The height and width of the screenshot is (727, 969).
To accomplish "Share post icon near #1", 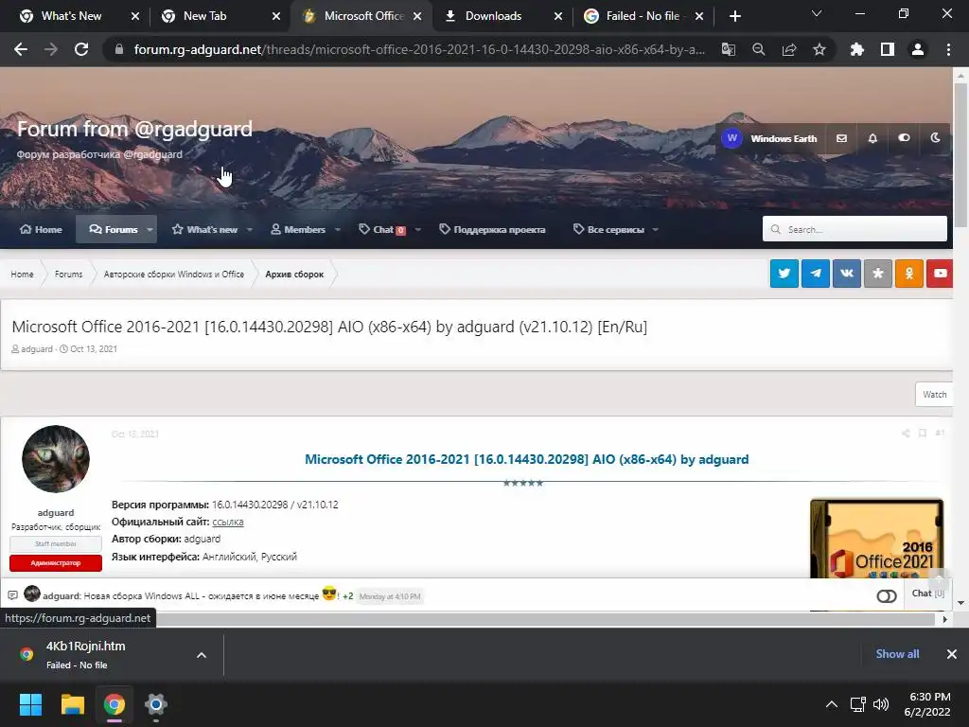I will pos(906,434).
